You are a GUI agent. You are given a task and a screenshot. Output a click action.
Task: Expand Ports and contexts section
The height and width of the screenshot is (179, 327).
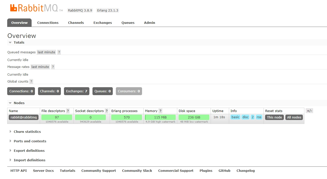tap(28, 141)
